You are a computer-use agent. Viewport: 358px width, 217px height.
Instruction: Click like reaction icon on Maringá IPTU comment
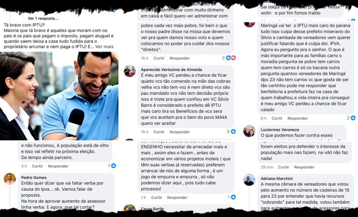[353, 118]
